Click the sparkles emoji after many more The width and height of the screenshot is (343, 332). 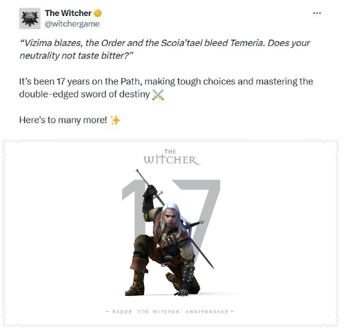pyautogui.click(x=115, y=120)
